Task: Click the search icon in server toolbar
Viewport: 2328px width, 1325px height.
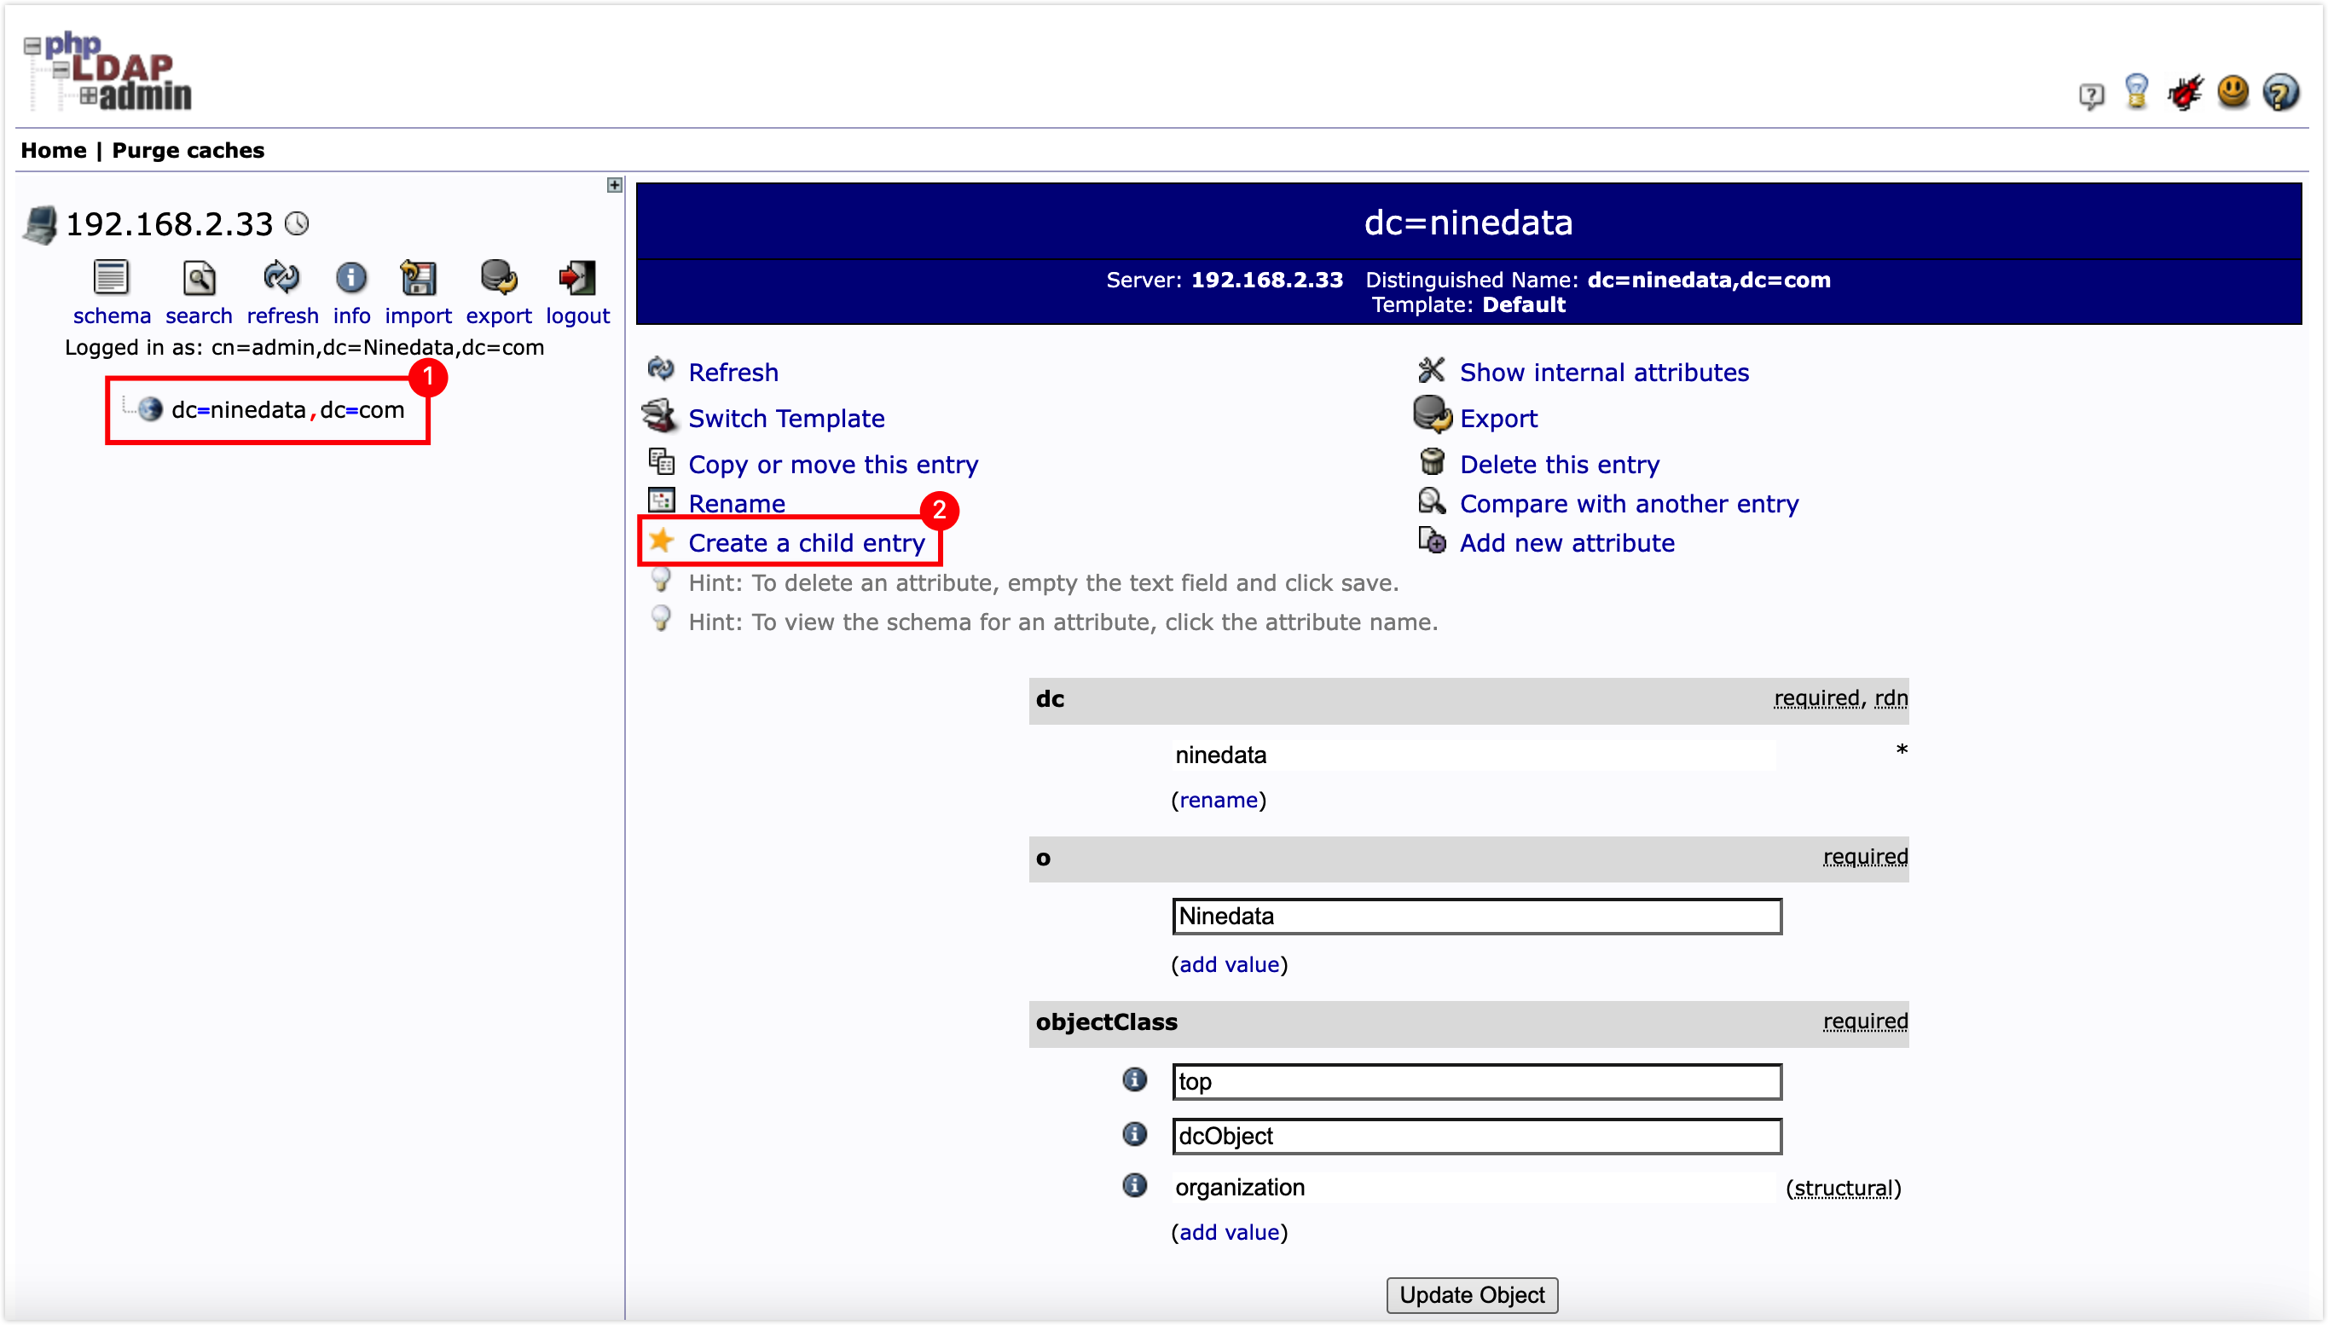Action: coord(199,278)
